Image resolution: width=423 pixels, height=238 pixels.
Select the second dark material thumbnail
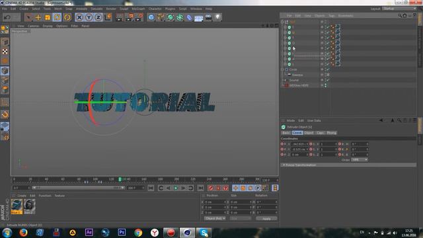tap(29, 206)
